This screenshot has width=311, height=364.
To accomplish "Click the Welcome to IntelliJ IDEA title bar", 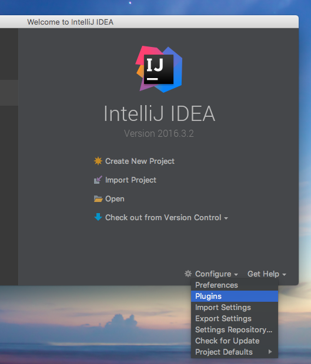I will [149, 22].
